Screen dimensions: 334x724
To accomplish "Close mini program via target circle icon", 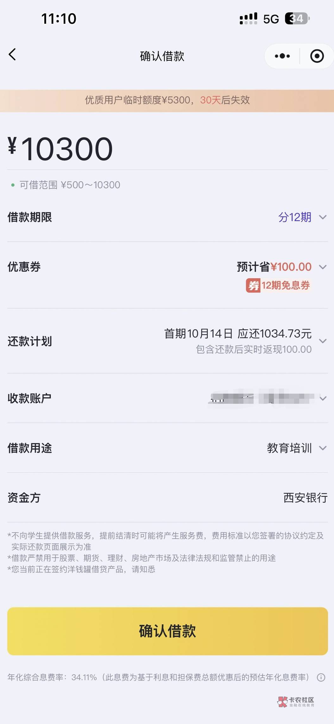I will [x=317, y=56].
